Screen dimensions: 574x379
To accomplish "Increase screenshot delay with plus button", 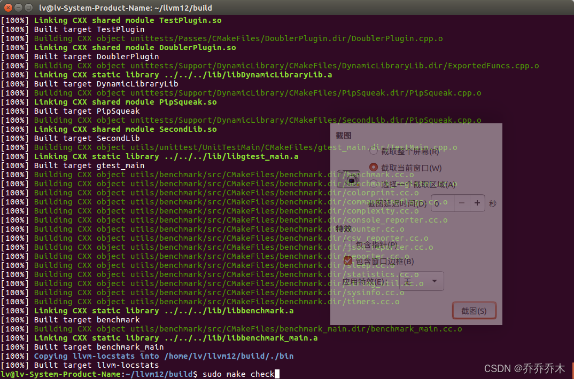I will click(x=477, y=203).
